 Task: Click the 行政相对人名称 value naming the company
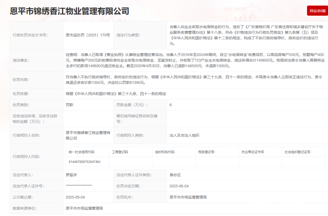pyautogui.click(x=88, y=135)
